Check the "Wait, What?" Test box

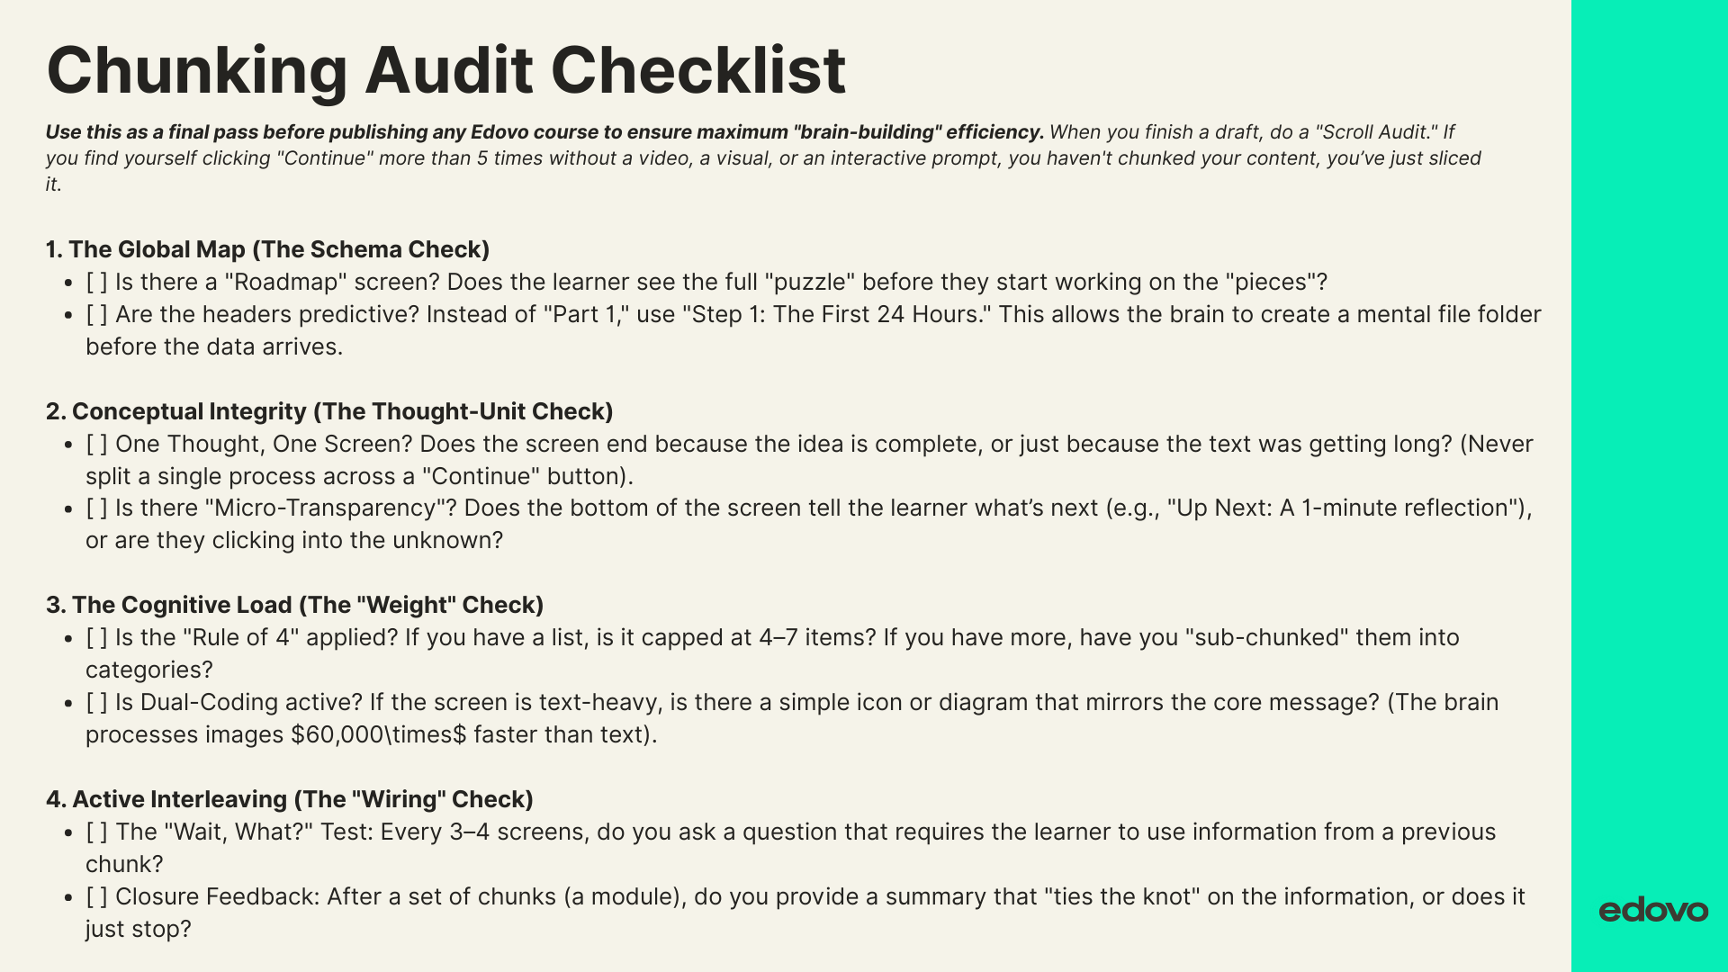point(97,832)
